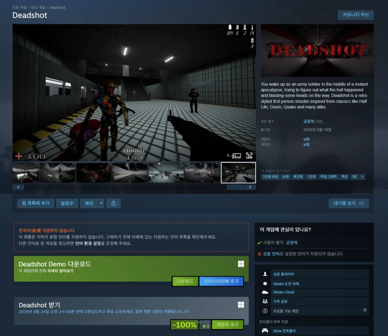Open 사용자 평가 긍정적 link
This screenshot has width=388, height=336.
(x=291, y=243)
